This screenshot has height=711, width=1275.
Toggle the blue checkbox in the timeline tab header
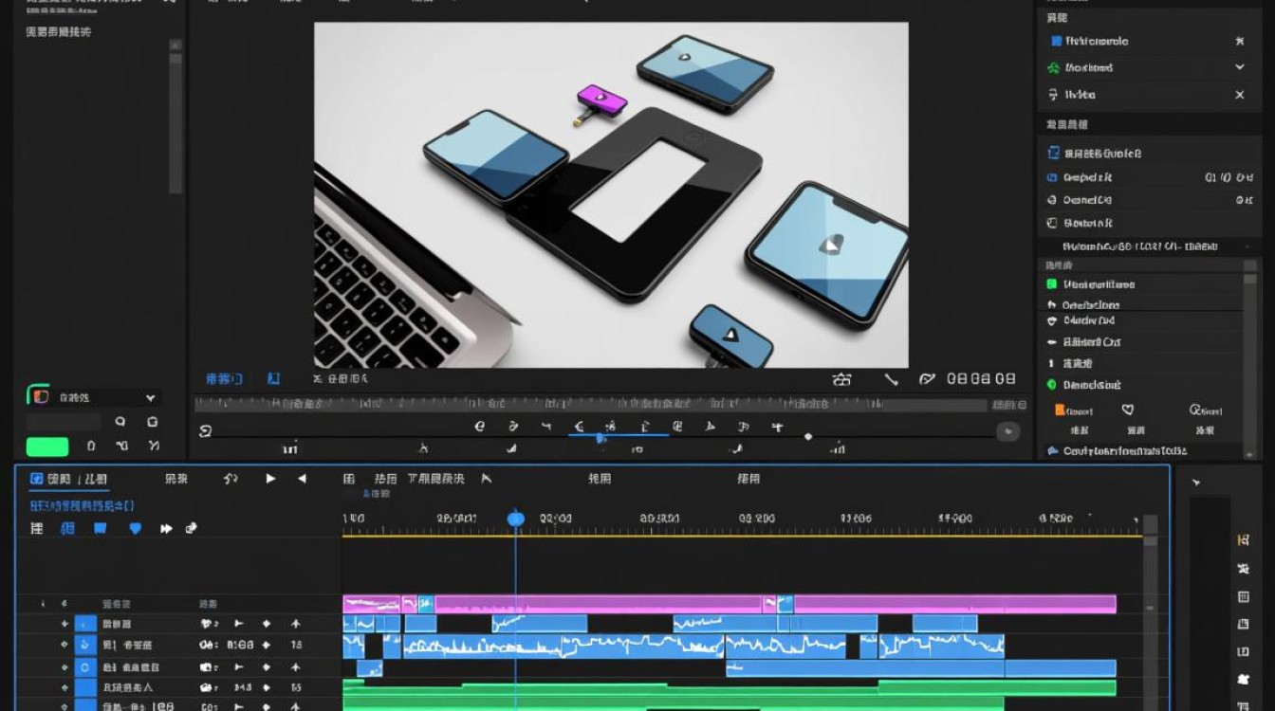coord(36,479)
